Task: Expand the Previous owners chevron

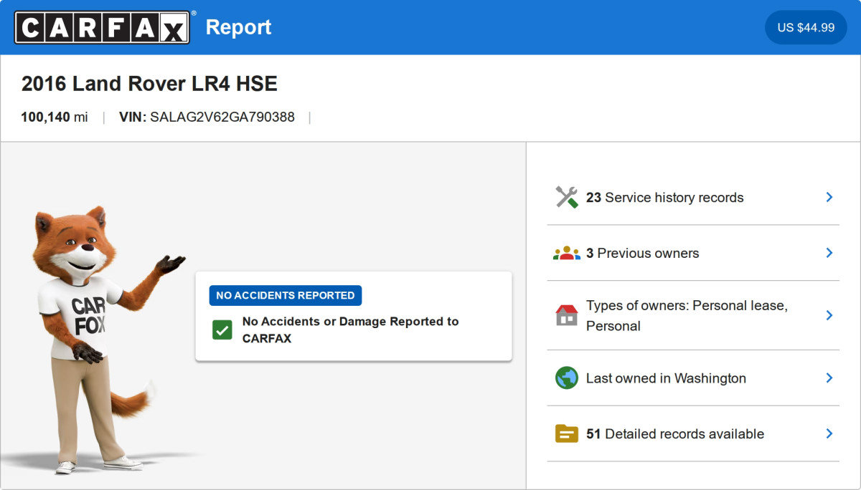Action: pyautogui.click(x=829, y=253)
